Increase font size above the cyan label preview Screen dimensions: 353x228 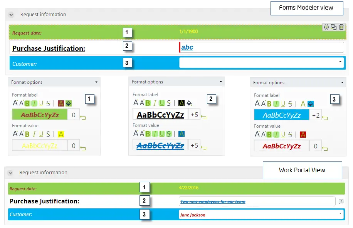257,103
